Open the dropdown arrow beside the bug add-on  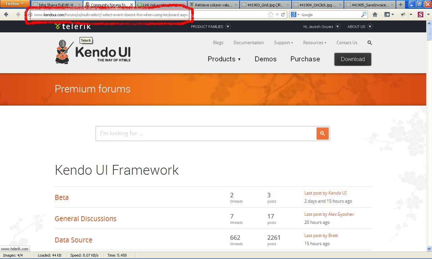pyautogui.click(x=411, y=15)
